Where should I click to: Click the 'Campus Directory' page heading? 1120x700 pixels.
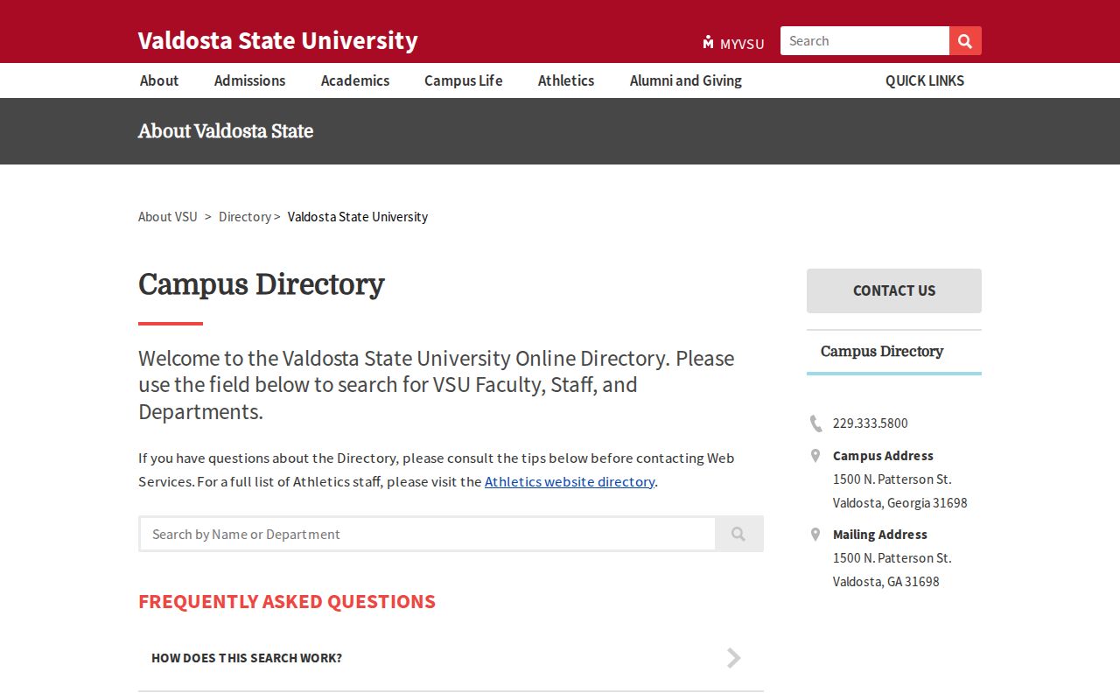coord(262,284)
